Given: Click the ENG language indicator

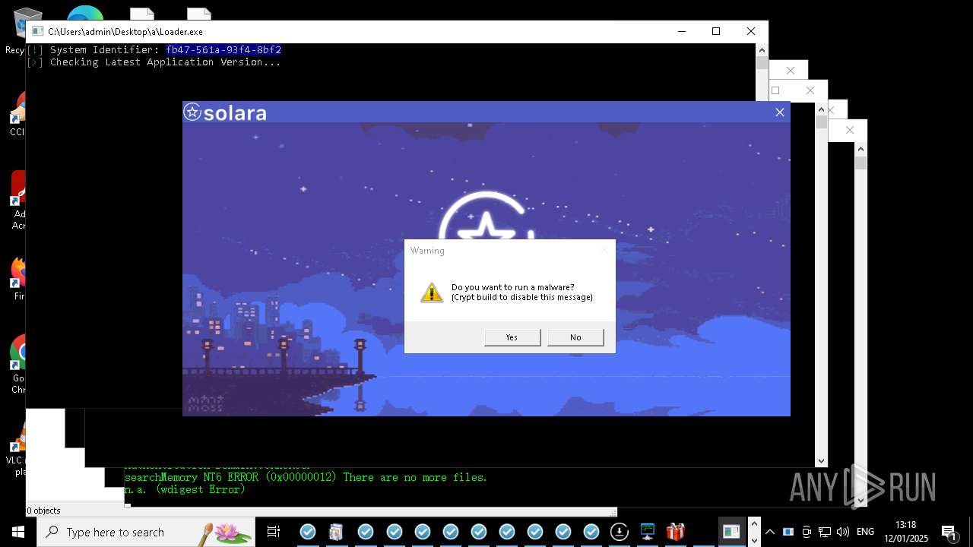Looking at the screenshot, I should click(x=865, y=532).
